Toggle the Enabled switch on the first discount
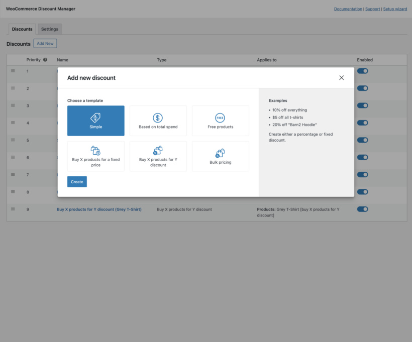 point(362,71)
